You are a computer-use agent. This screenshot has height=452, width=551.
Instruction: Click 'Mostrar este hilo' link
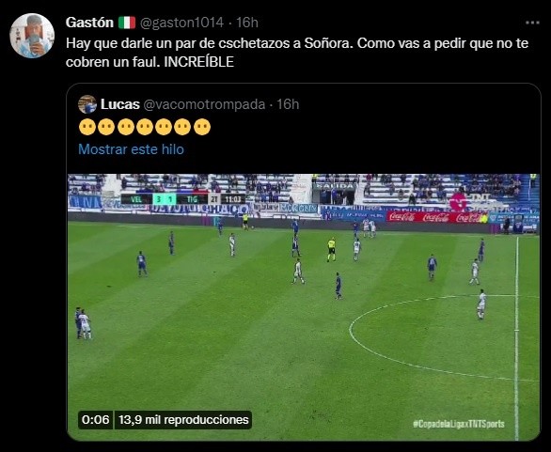pos(131,149)
